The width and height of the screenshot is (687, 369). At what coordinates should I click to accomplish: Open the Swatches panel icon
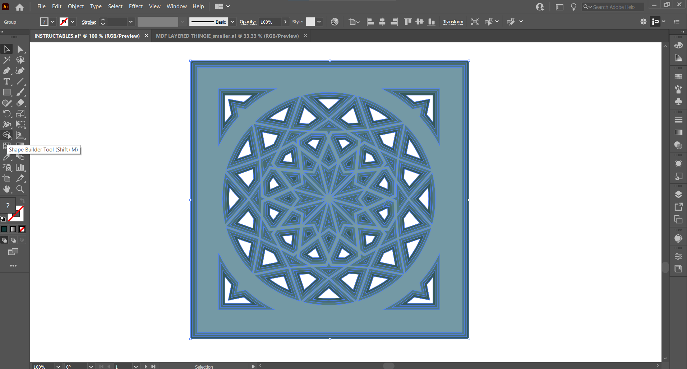tap(678, 77)
